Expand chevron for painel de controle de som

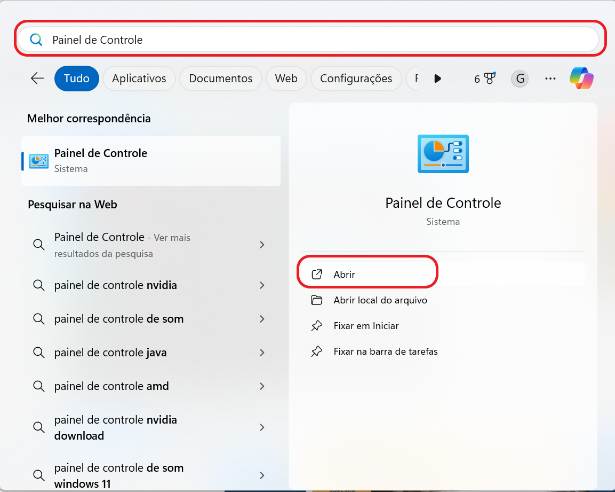pos(262,319)
